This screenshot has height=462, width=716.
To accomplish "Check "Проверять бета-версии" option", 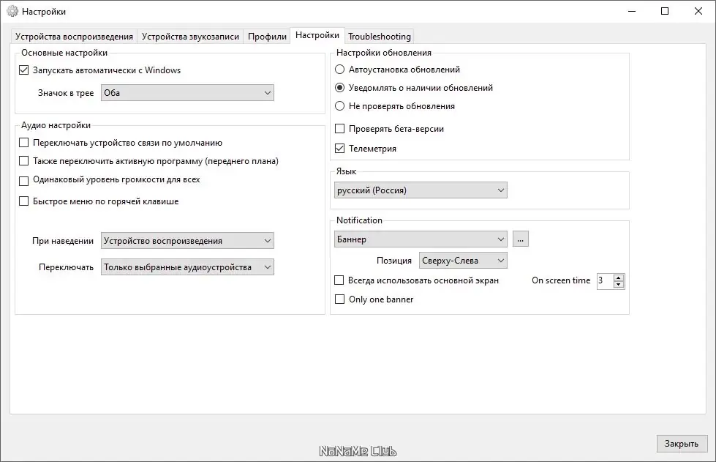I will pyautogui.click(x=339, y=130).
